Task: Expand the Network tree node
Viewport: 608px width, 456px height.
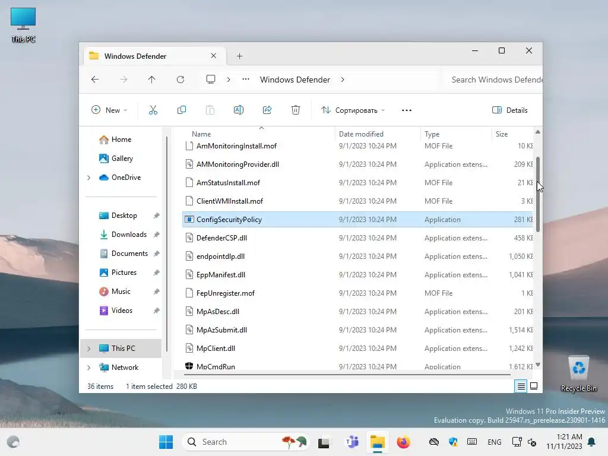Action: tap(89, 368)
